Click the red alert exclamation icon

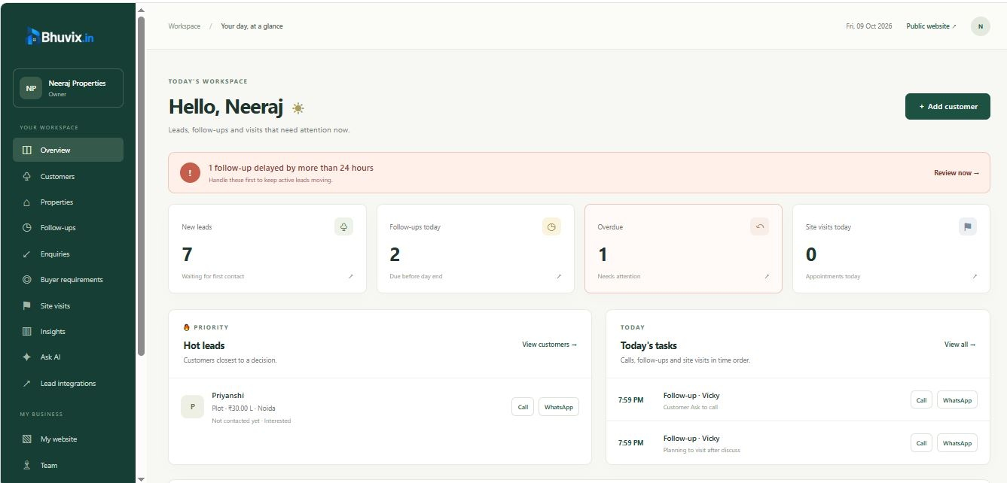[x=190, y=172]
